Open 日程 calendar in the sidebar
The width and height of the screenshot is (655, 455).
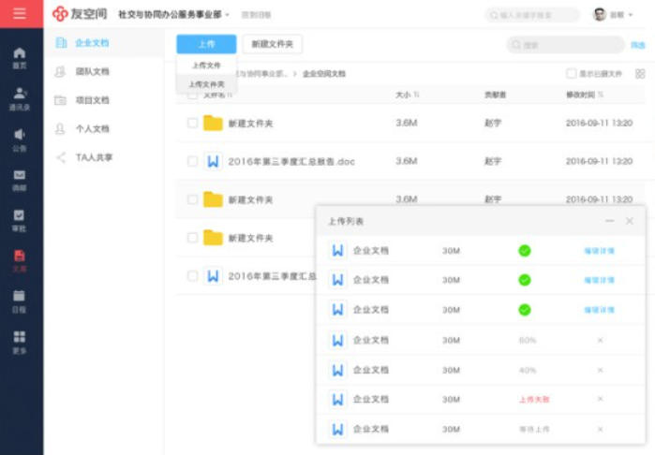(20, 301)
